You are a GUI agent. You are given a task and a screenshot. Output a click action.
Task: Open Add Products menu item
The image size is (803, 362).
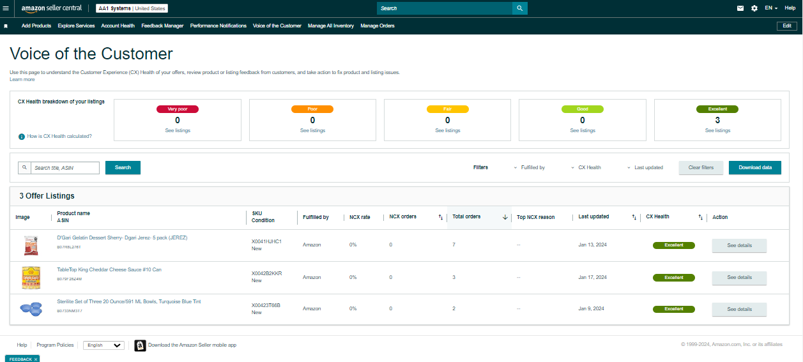pyautogui.click(x=36, y=26)
